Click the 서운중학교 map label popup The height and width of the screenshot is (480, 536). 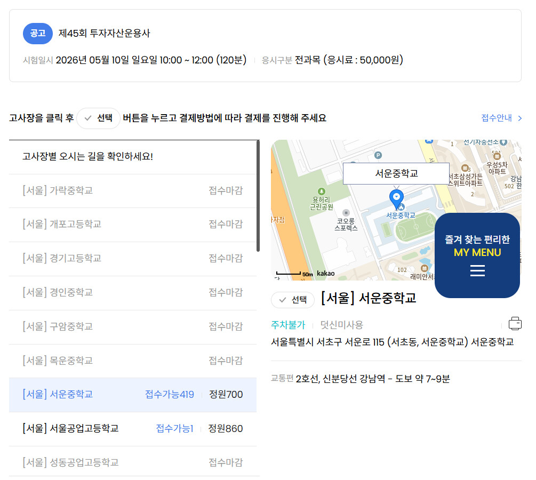pos(396,173)
